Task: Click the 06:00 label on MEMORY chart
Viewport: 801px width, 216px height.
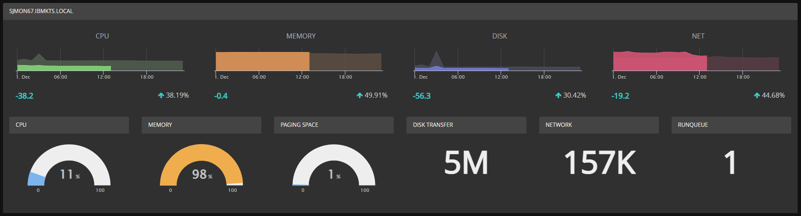Action: coord(259,77)
